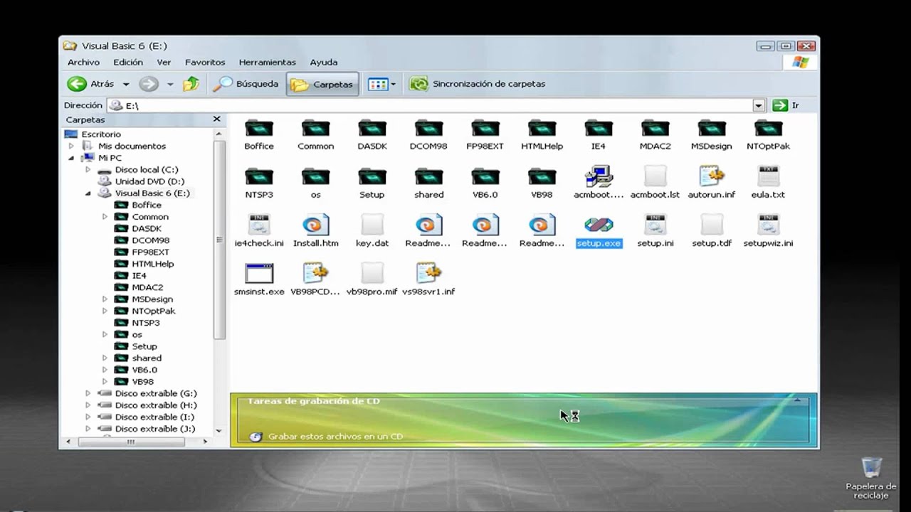The image size is (911, 512).
Task: Select the setup.exe file icon
Action: pos(599,225)
